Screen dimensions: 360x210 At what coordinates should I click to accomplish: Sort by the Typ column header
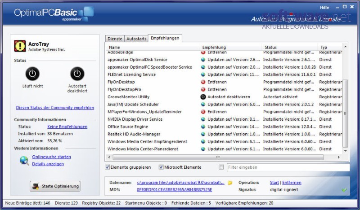[x=330, y=48]
